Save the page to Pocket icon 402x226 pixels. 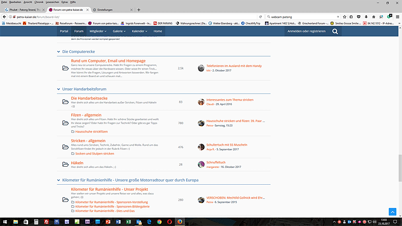[359, 17]
